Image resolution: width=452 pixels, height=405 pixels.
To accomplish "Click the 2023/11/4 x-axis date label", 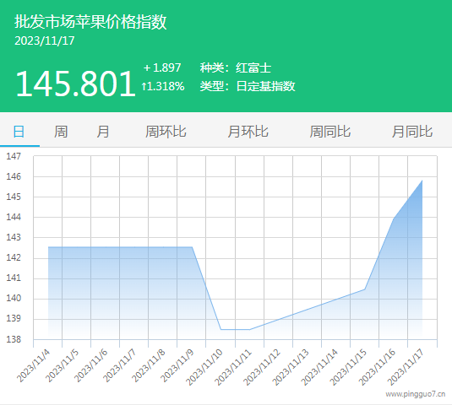I will [x=33, y=365].
